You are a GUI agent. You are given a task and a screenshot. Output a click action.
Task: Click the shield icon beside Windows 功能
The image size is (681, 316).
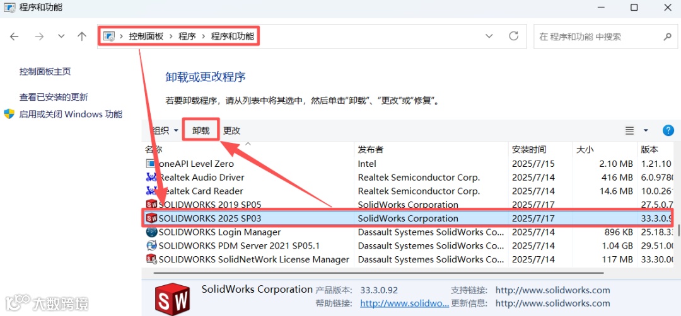tap(9, 115)
